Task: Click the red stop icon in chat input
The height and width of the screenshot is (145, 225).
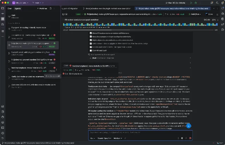Action: tap(190, 138)
